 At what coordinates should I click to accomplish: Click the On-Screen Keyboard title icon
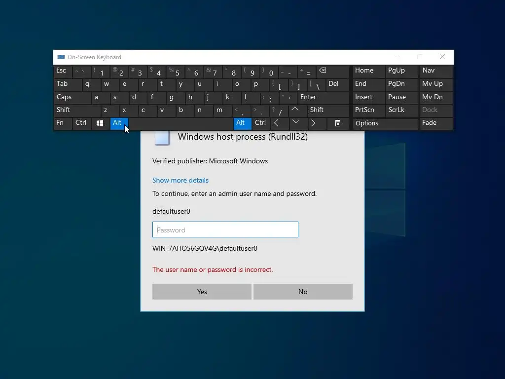pos(61,57)
